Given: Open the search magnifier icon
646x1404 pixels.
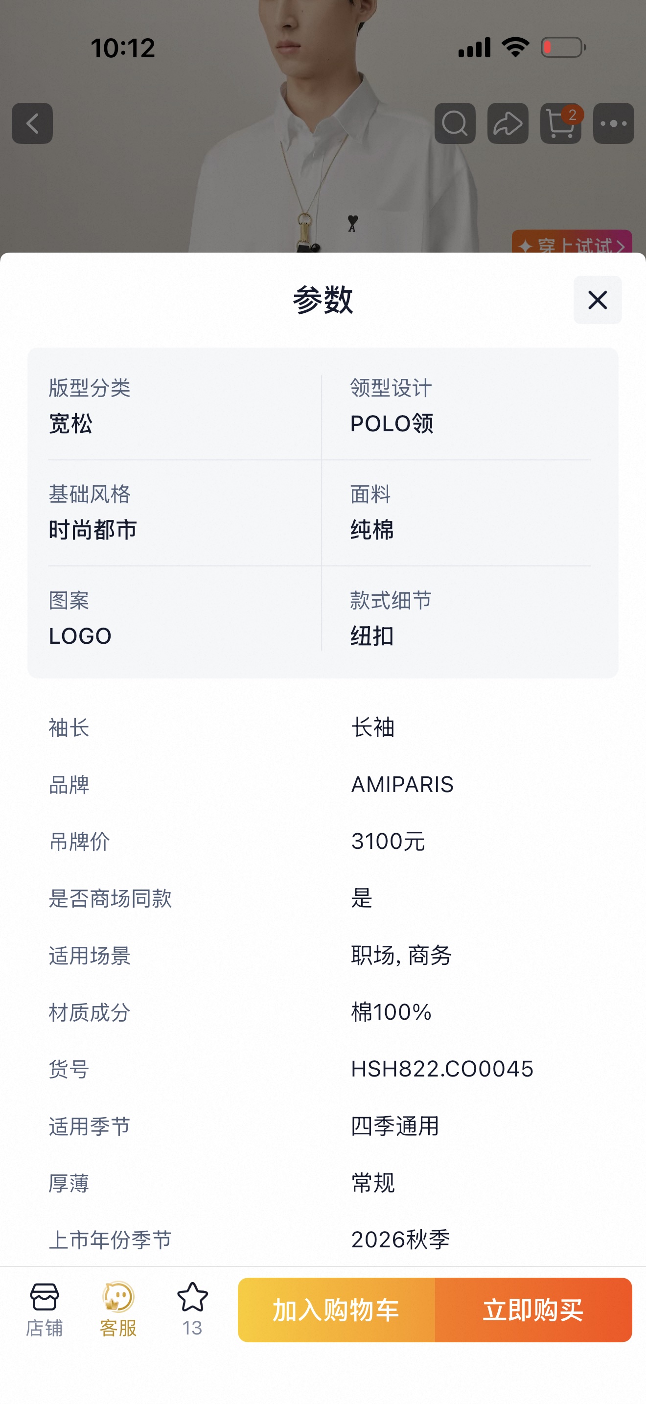Looking at the screenshot, I should 455,123.
